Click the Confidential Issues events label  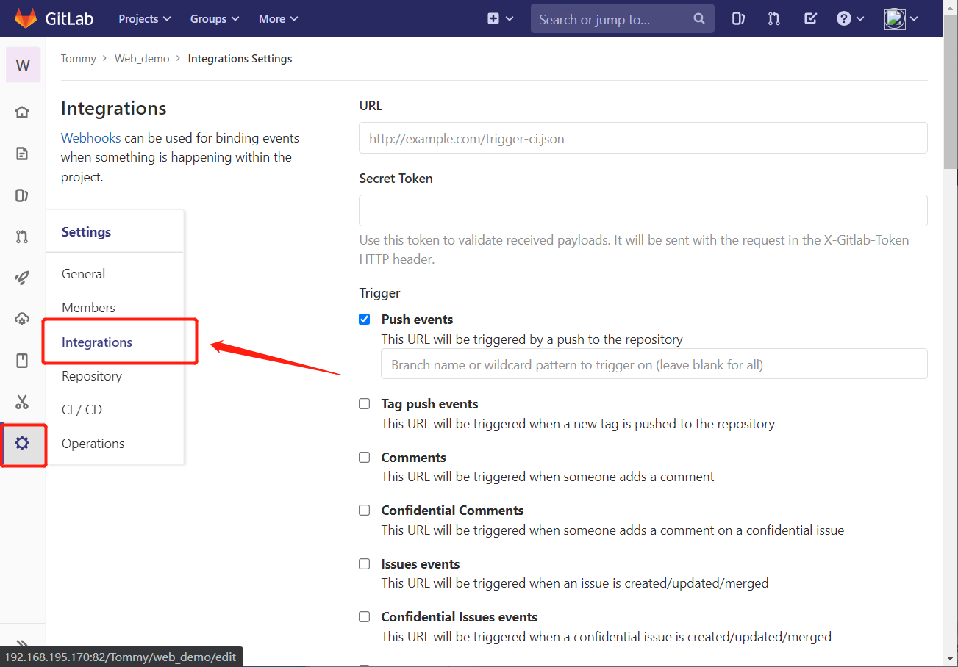tap(459, 617)
